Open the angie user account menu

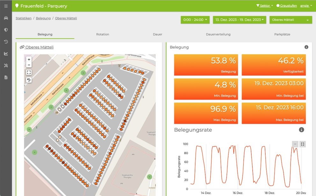[305, 5]
